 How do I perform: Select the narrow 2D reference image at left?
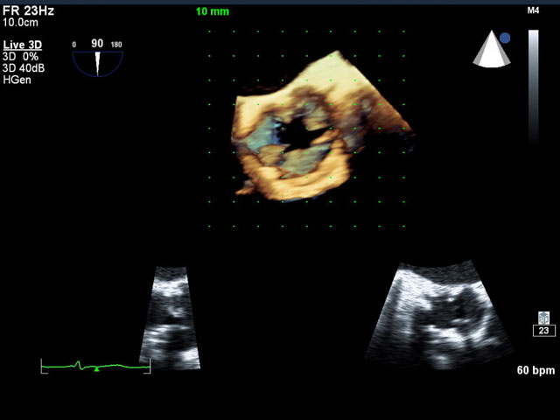tap(170, 318)
